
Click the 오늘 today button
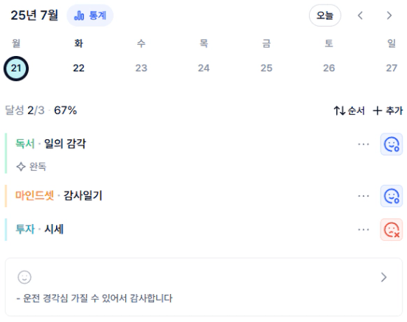[324, 15]
